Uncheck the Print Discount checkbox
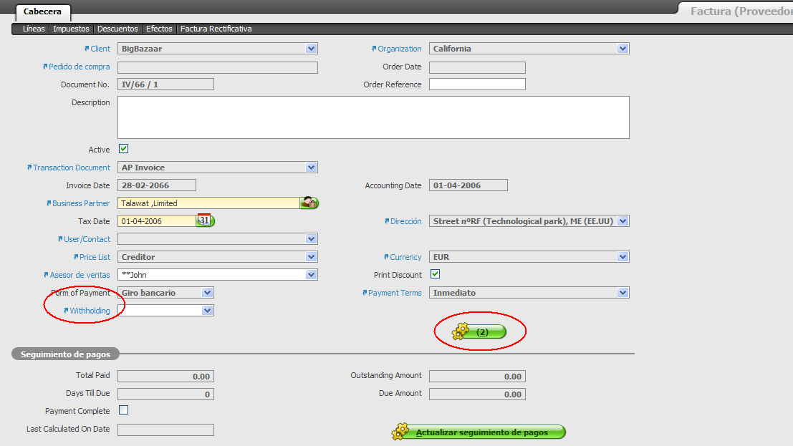Viewport: 793px width, 446px height. pos(435,274)
